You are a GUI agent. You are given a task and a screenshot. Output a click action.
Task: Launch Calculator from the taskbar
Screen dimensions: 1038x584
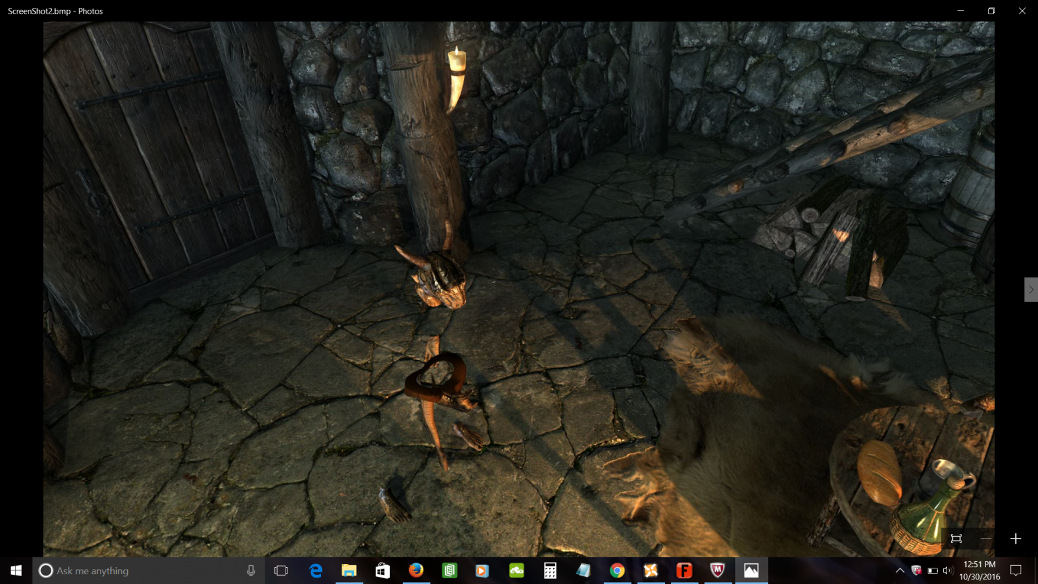[550, 570]
